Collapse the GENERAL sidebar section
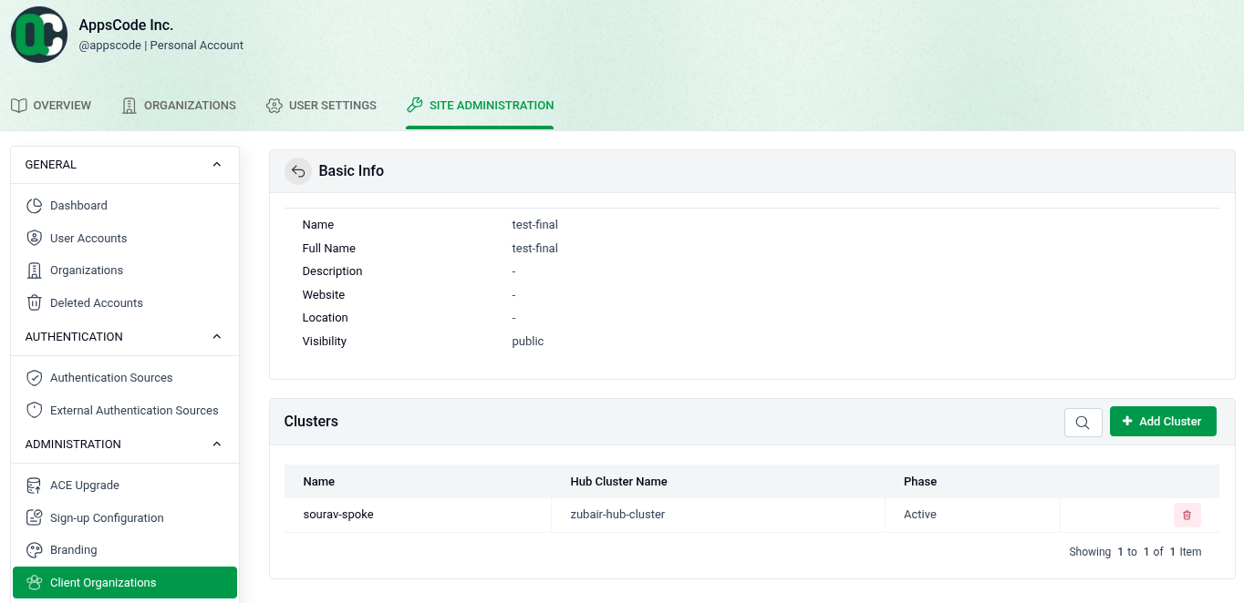1244x603 pixels. tap(217, 164)
